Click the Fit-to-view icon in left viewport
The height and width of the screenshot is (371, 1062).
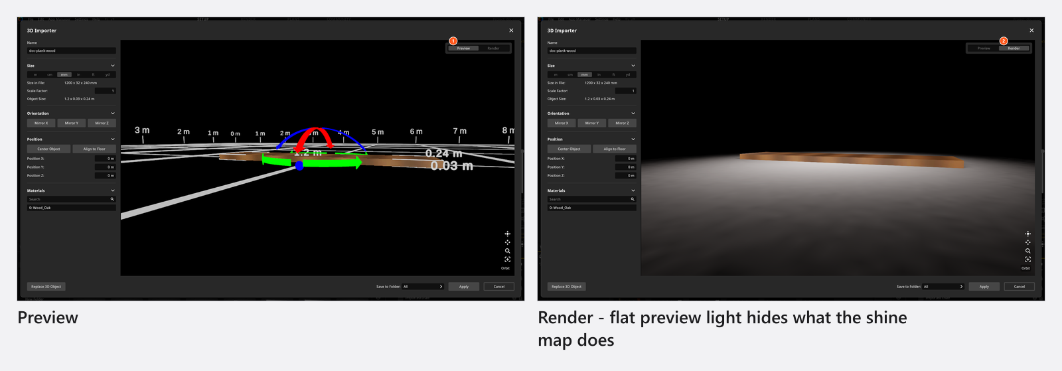pyautogui.click(x=507, y=260)
